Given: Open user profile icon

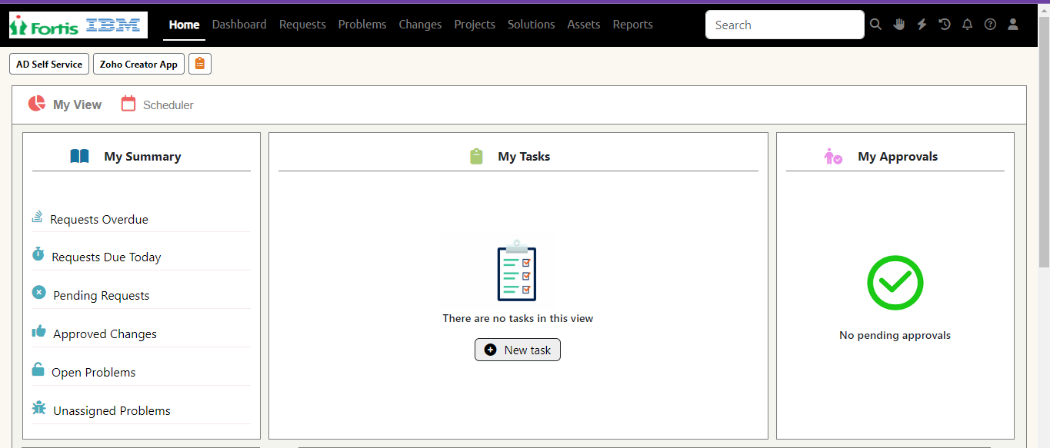Looking at the screenshot, I should pyautogui.click(x=1013, y=25).
